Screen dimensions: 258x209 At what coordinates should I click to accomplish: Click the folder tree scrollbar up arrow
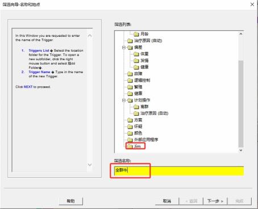tap(241, 34)
